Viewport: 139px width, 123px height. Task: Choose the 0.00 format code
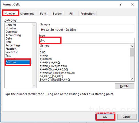tap(84, 52)
